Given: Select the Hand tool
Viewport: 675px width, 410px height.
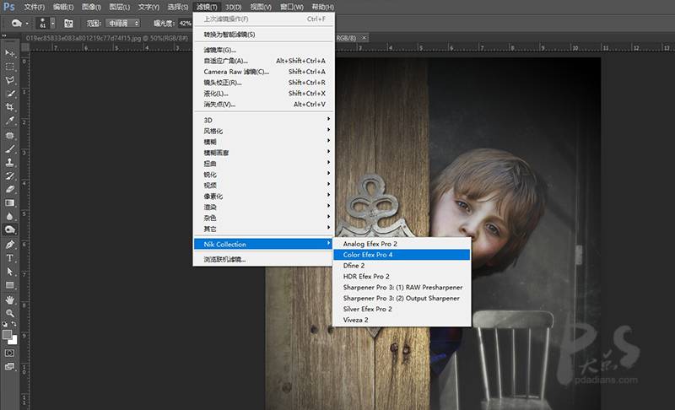Looking at the screenshot, I should pyautogui.click(x=9, y=299).
